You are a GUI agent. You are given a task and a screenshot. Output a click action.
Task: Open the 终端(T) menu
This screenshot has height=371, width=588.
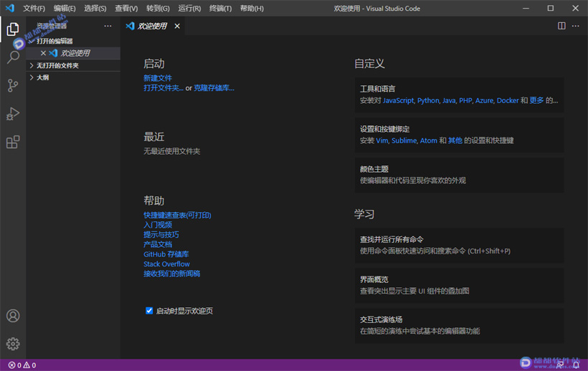220,8
